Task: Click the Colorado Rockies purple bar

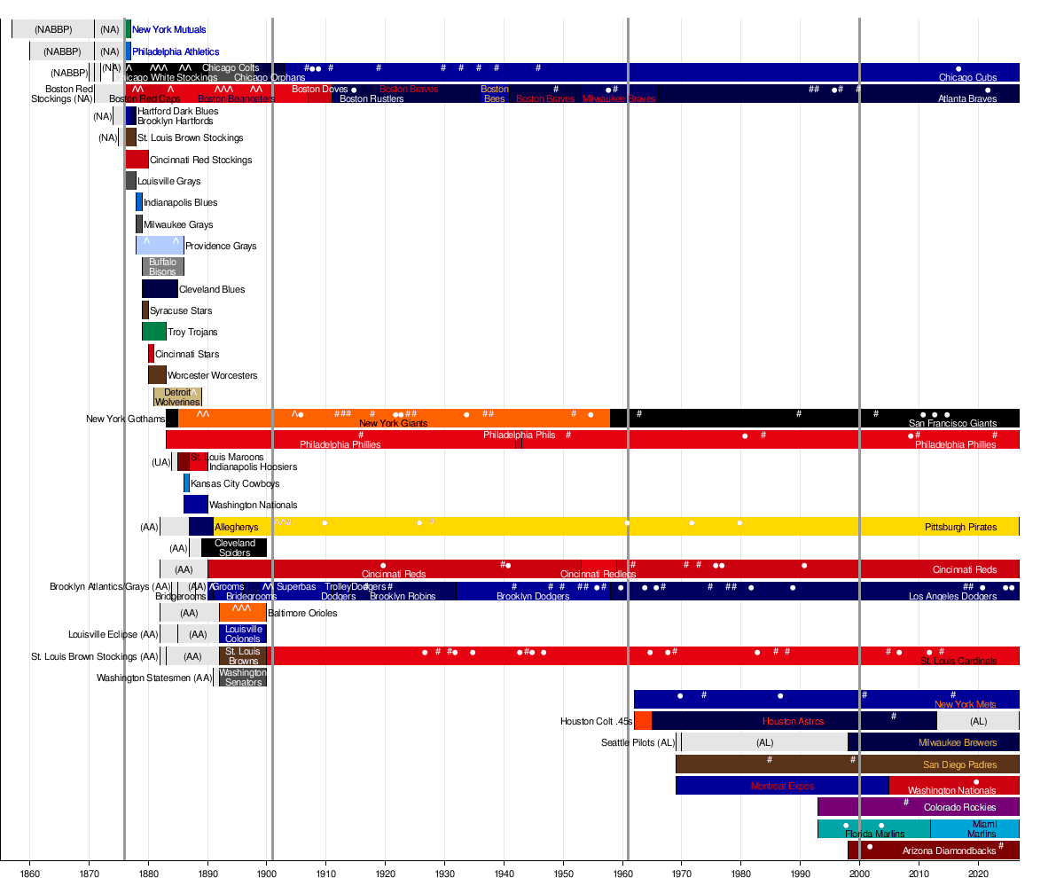Action: [919, 807]
